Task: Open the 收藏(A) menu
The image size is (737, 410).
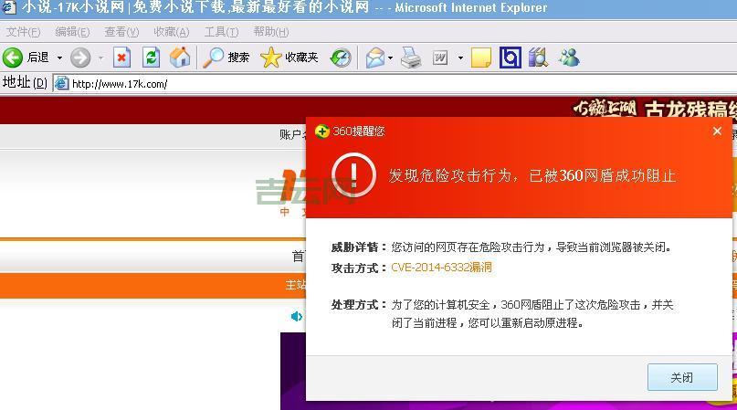Action: point(172,32)
